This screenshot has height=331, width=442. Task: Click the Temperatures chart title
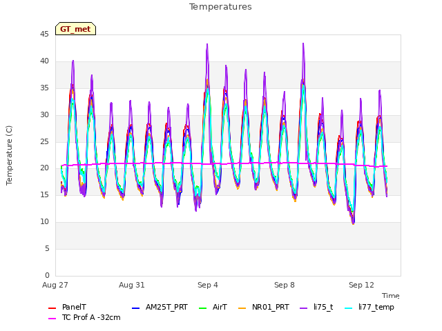(220, 7)
